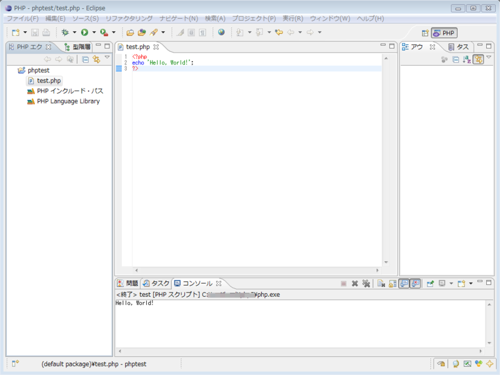Open the ヘルプ(H) menu
500x375 pixels.
click(370, 19)
